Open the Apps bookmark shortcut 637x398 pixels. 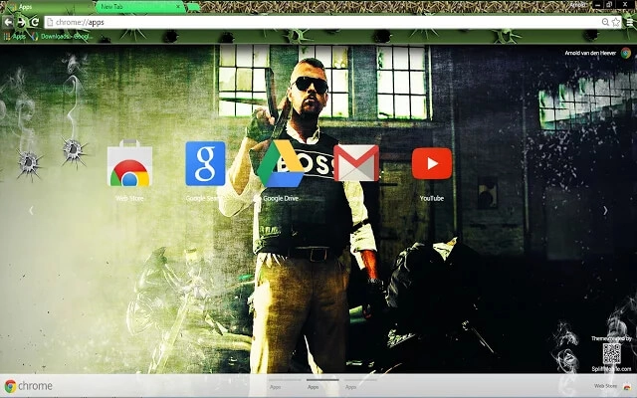[x=15, y=37]
